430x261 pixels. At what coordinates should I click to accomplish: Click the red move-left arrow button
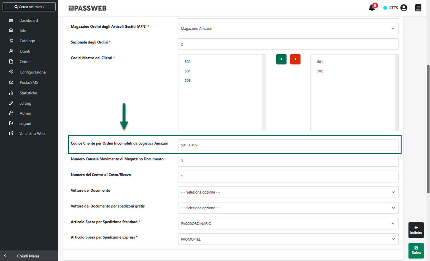coord(295,59)
